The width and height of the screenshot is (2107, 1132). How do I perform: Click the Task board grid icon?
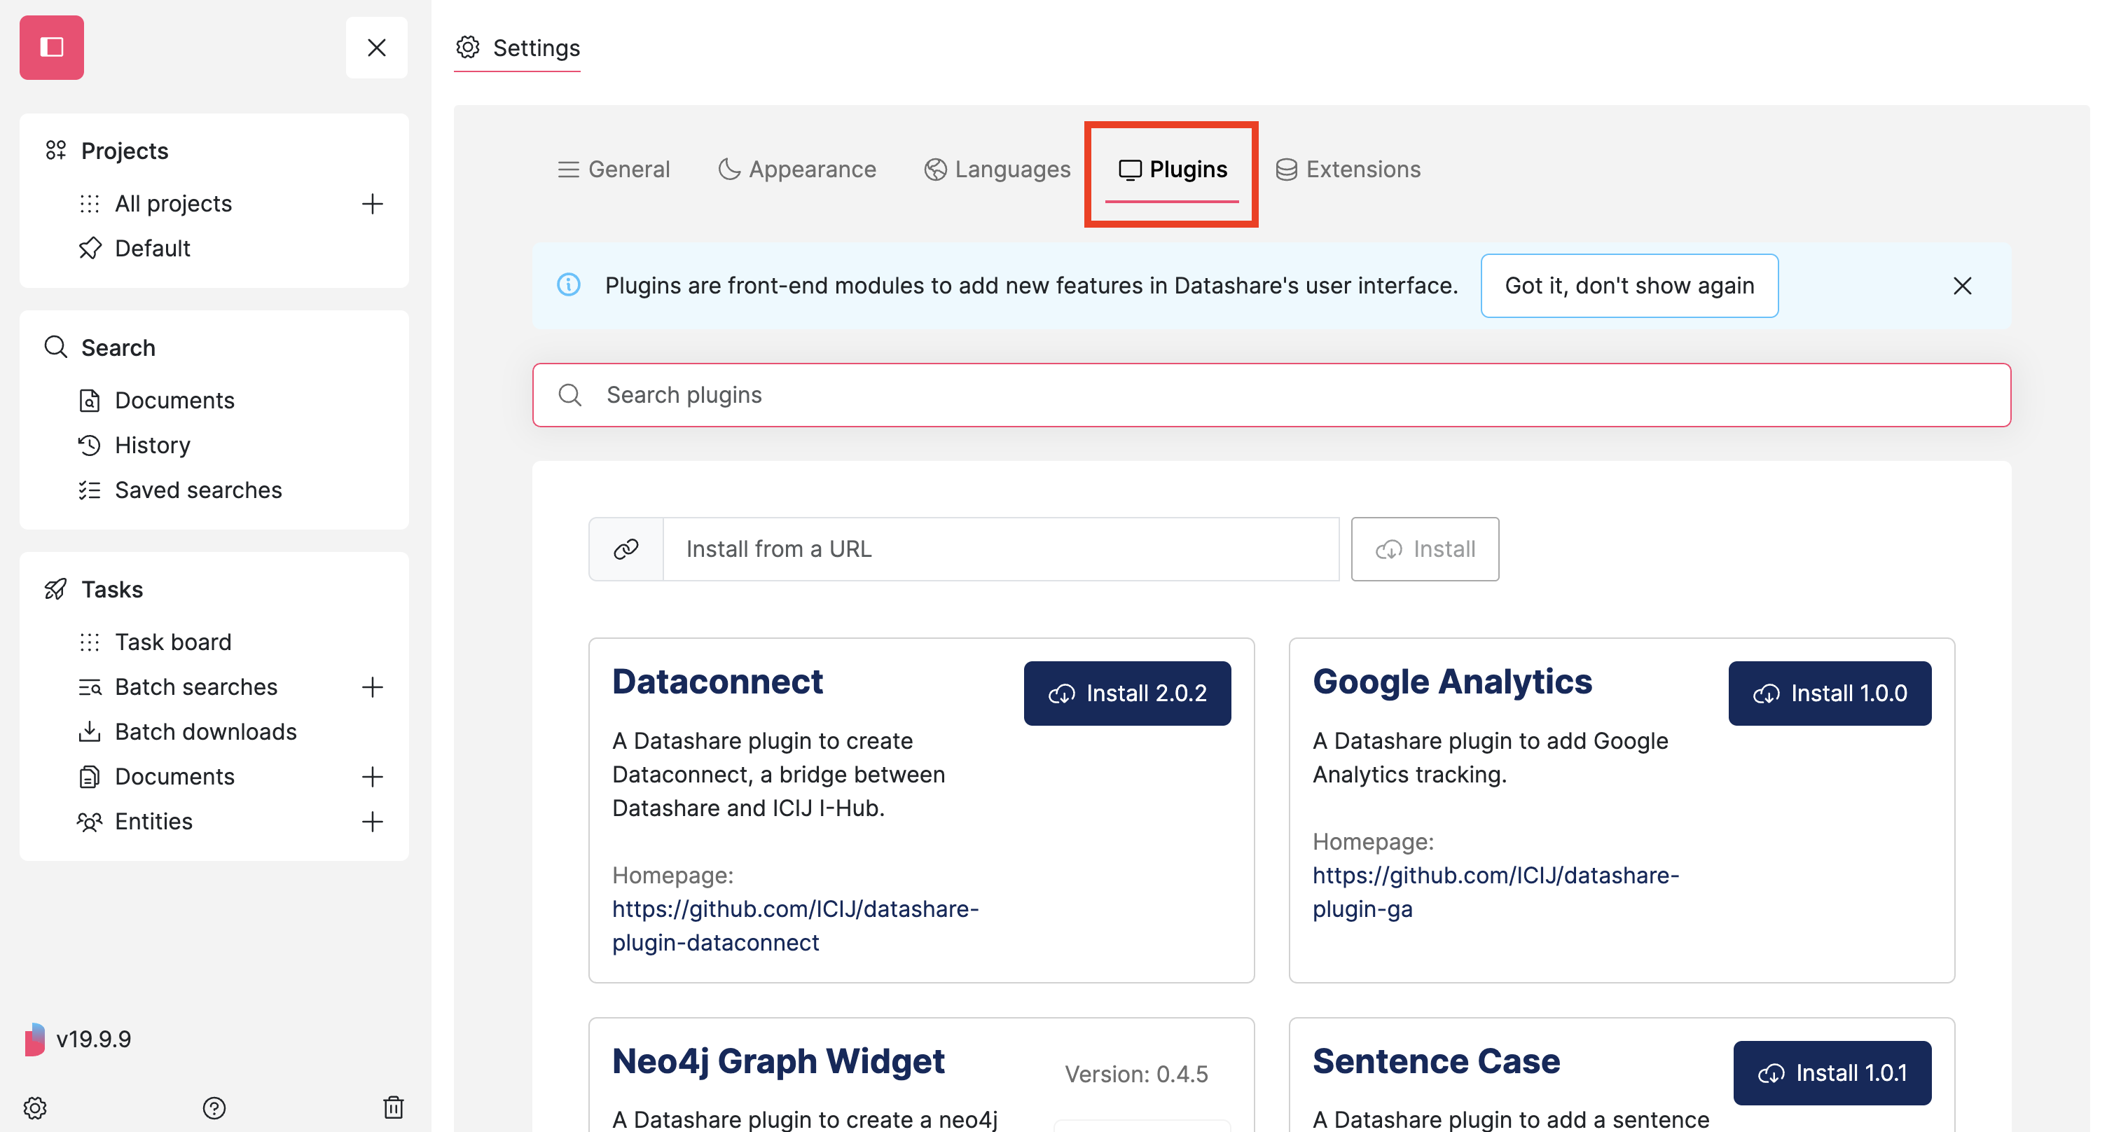pos(90,641)
